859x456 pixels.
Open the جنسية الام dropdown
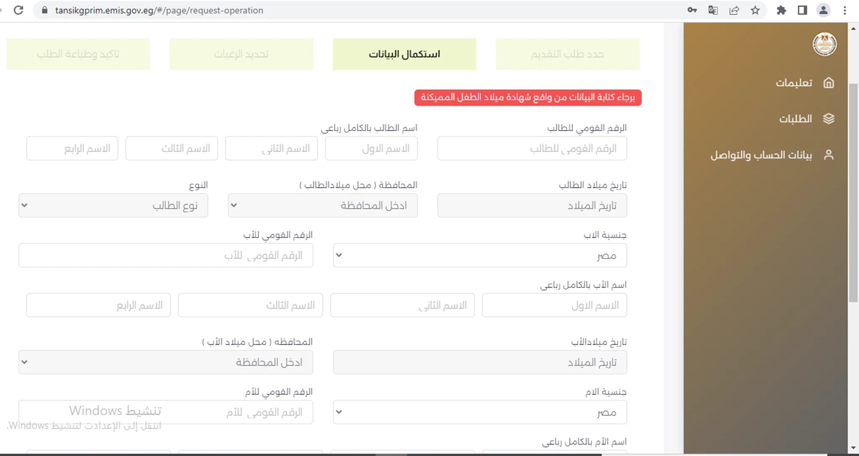[x=480, y=412]
